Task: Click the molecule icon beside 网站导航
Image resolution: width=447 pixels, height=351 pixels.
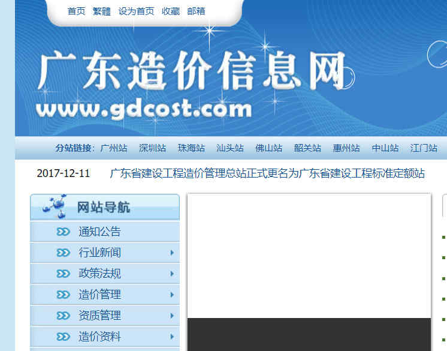Action: [x=55, y=206]
